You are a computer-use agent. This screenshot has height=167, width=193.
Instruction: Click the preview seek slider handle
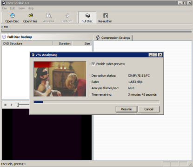point(18,105)
